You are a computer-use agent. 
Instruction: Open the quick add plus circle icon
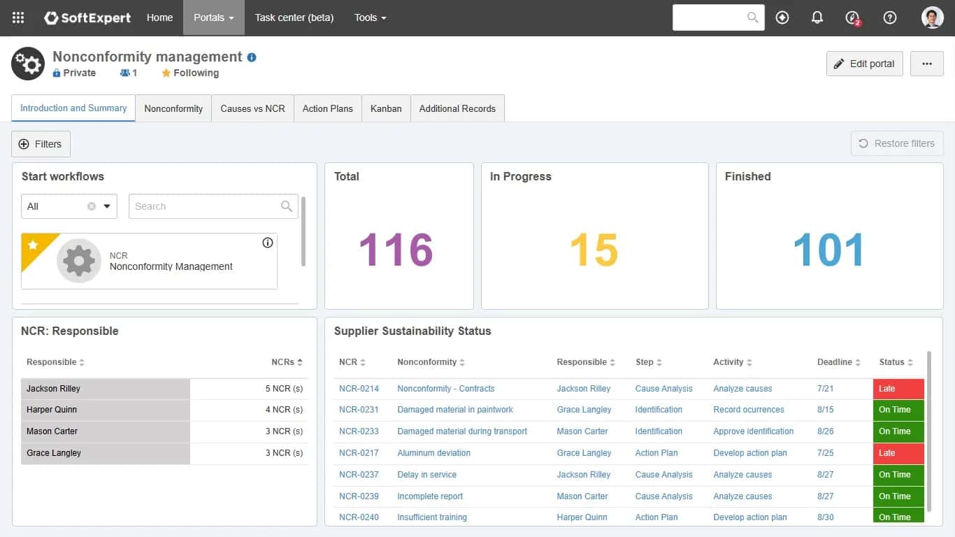point(782,17)
